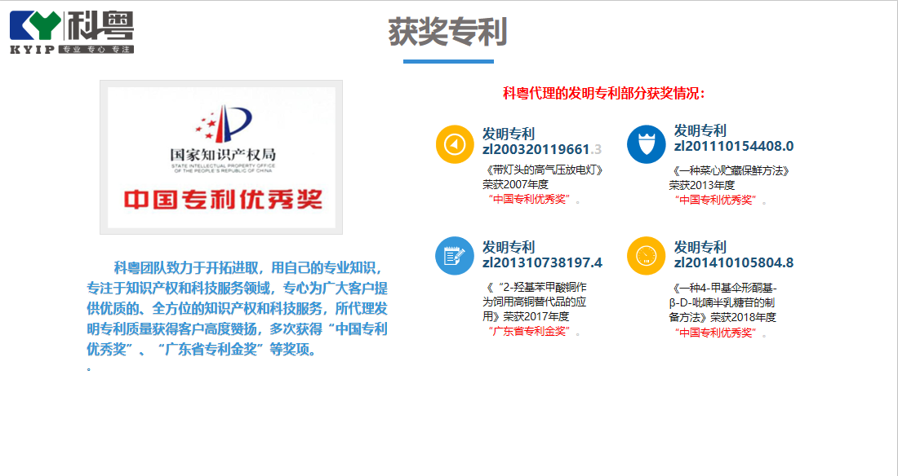Click the yellow clock icon beside zl201410105804.8
Viewport: 898px width, 476px height.
[646, 256]
